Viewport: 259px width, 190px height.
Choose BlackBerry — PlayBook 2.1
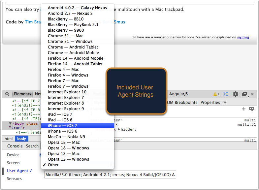point(77,25)
